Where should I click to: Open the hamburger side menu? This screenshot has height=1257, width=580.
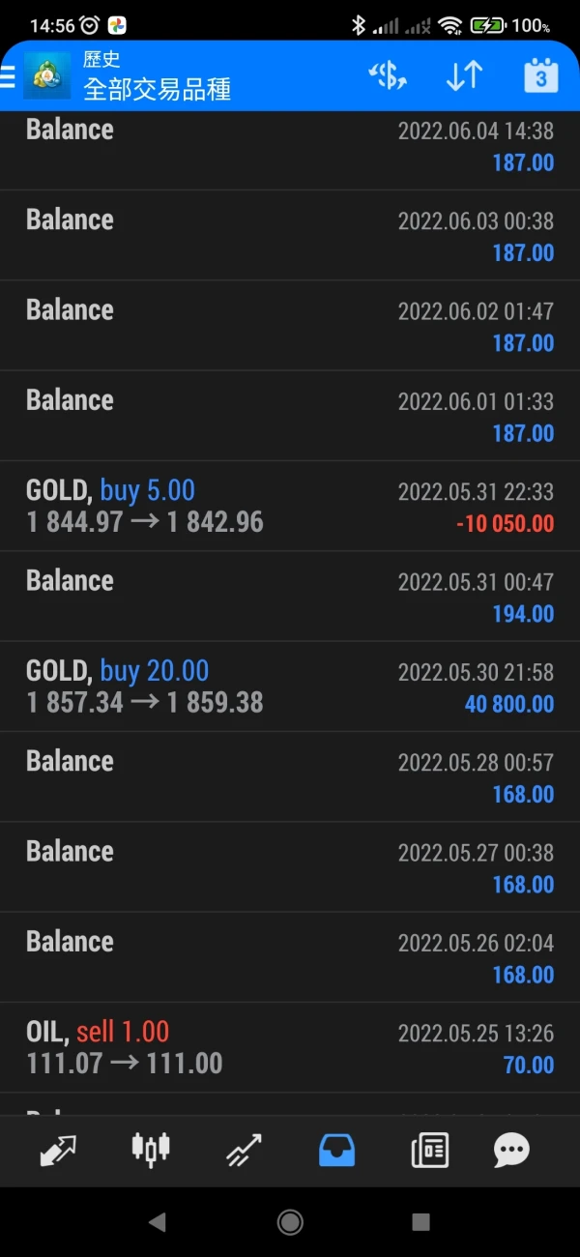(8, 76)
